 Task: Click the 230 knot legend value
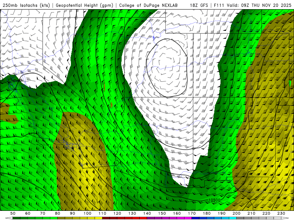coord(281,213)
